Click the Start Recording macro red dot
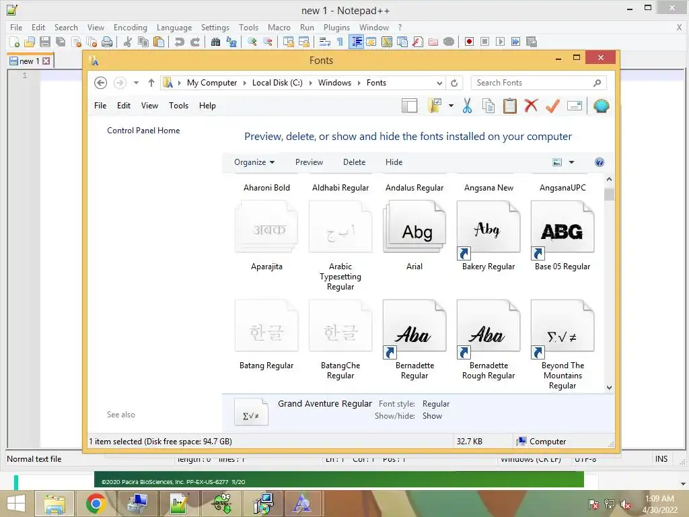Screen dimensions: 689x517 [x=469, y=42]
